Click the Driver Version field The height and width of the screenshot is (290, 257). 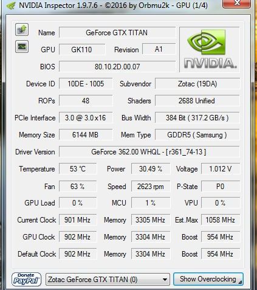pyautogui.click(x=149, y=152)
